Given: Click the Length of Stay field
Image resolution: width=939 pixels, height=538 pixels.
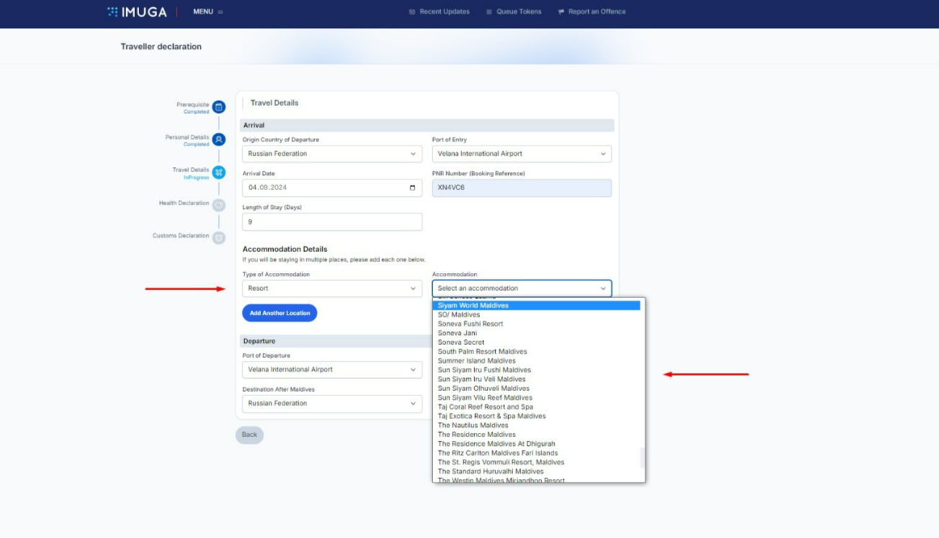Looking at the screenshot, I should pos(332,222).
